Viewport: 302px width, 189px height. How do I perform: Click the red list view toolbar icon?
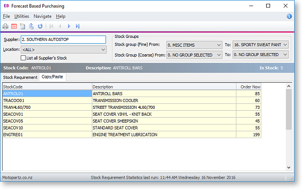(x=14, y=26)
